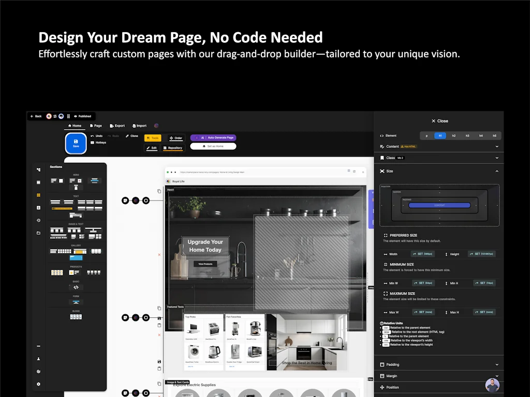The height and width of the screenshot is (397, 530).
Task: Click the blue Content bar in box-model diagram
Action: (439, 205)
